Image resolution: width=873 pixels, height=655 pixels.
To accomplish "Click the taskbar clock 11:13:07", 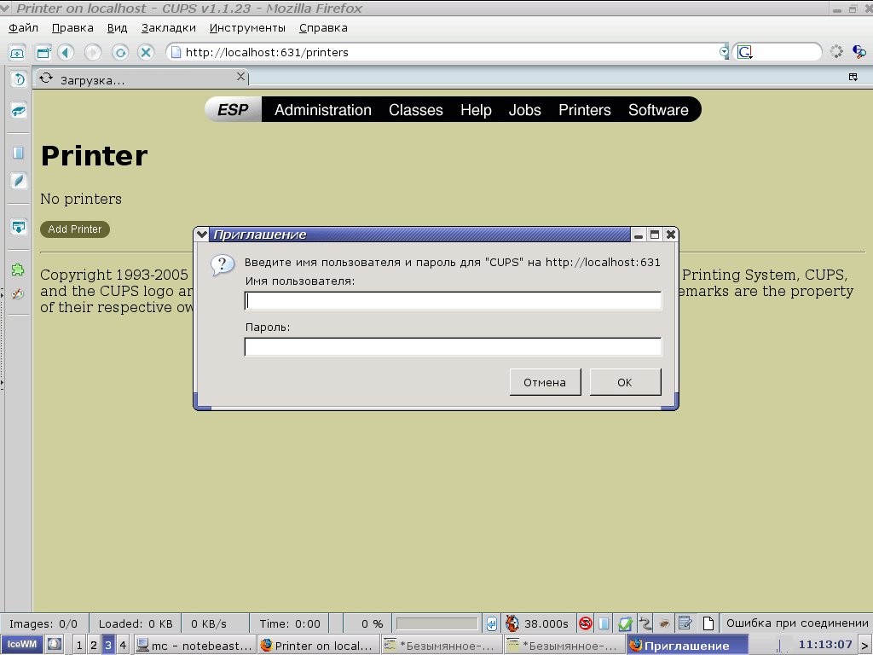I will point(825,645).
